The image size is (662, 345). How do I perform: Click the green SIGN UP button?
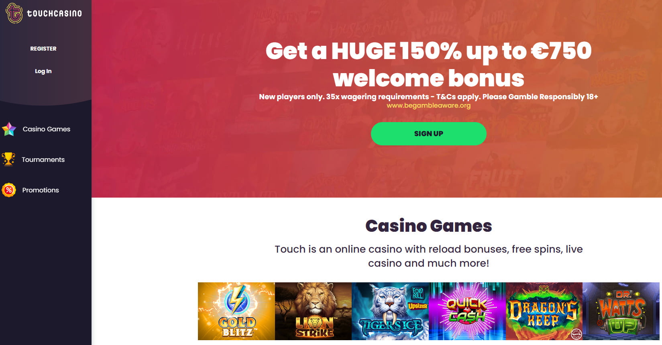[x=429, y=134]
